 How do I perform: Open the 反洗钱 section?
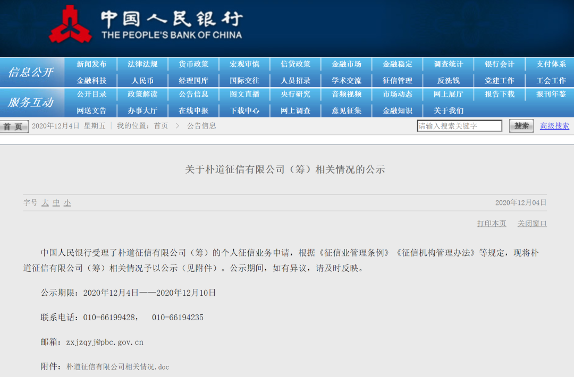pos(448,80)
